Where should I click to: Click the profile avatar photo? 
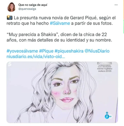point(11,7)
